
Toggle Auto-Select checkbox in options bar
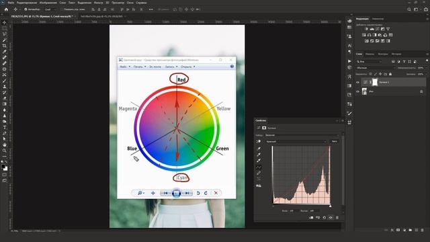click(x=26, y=9)
